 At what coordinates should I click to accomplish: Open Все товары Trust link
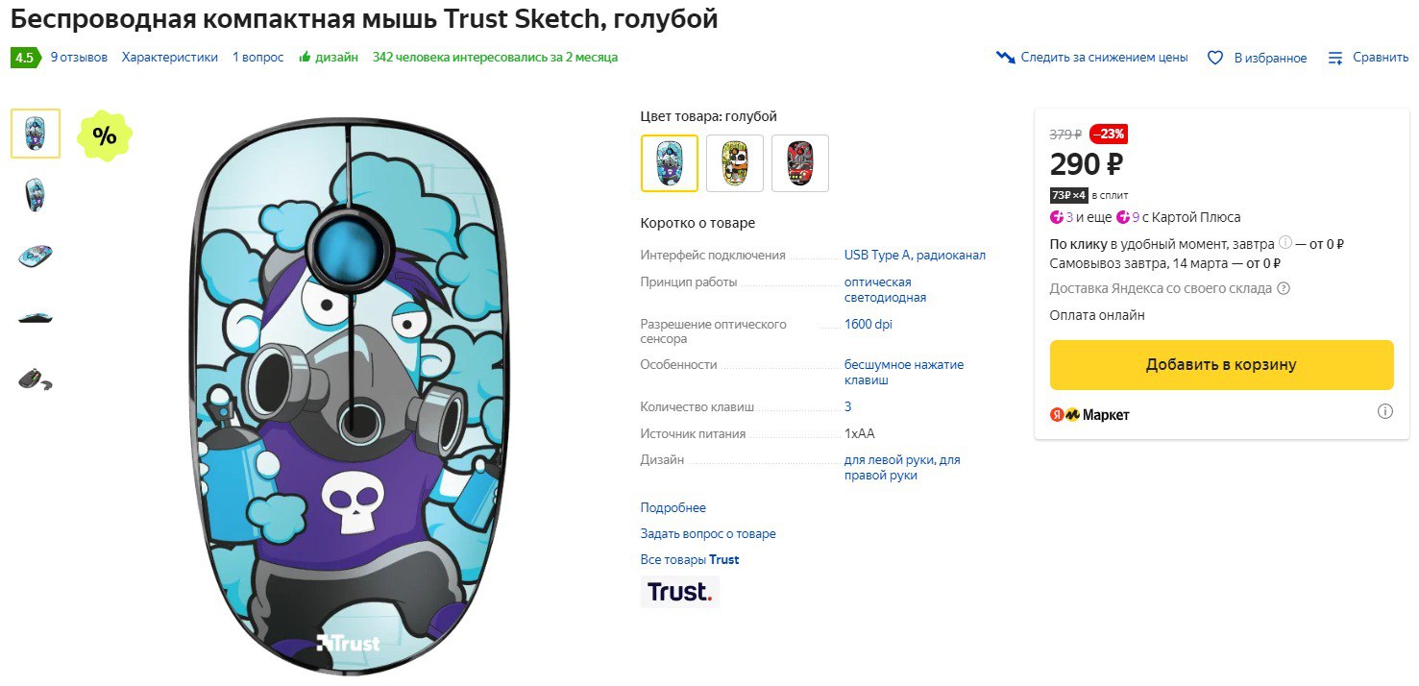click(x=690, y=559)
